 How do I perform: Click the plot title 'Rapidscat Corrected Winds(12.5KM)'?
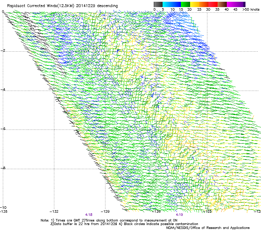pos(41,6)
